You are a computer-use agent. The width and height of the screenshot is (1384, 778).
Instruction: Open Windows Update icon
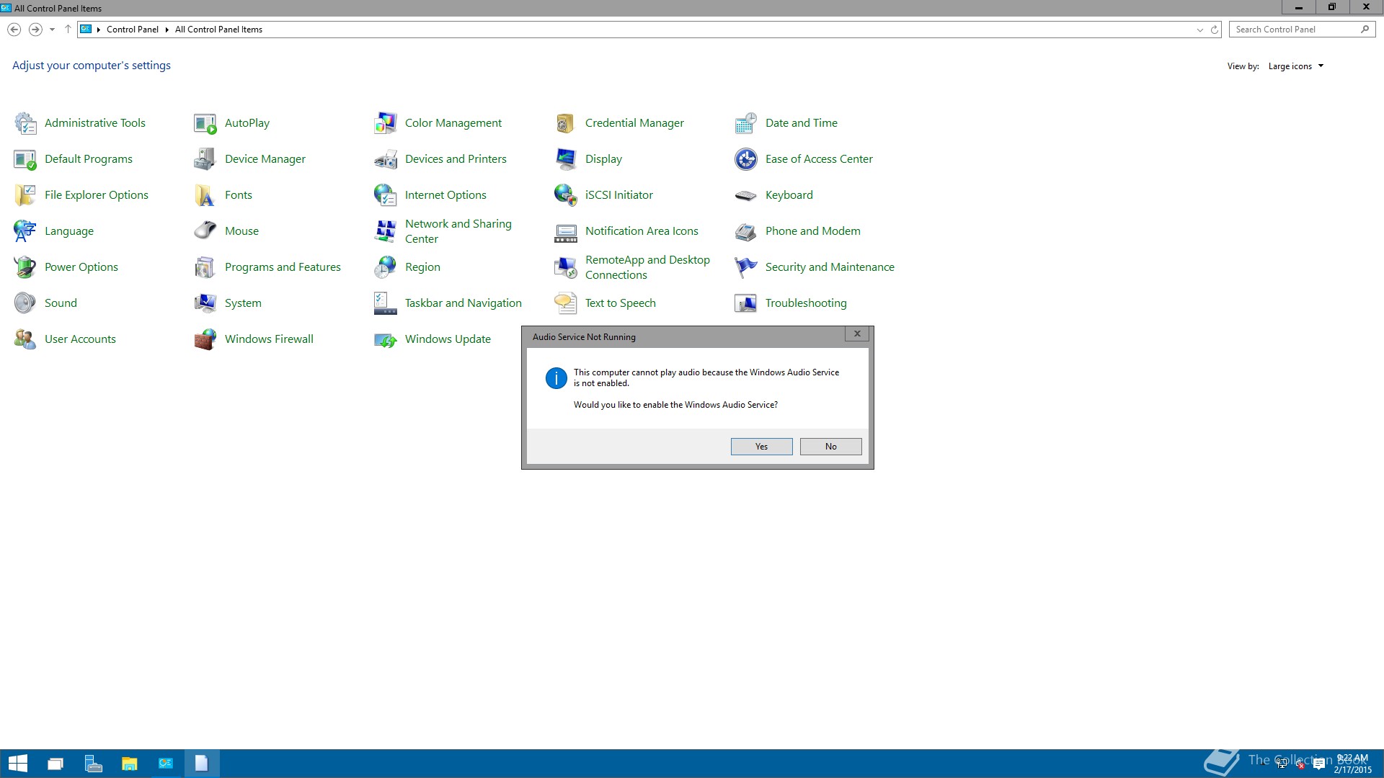pyautogui.click(x=386, y=339)
